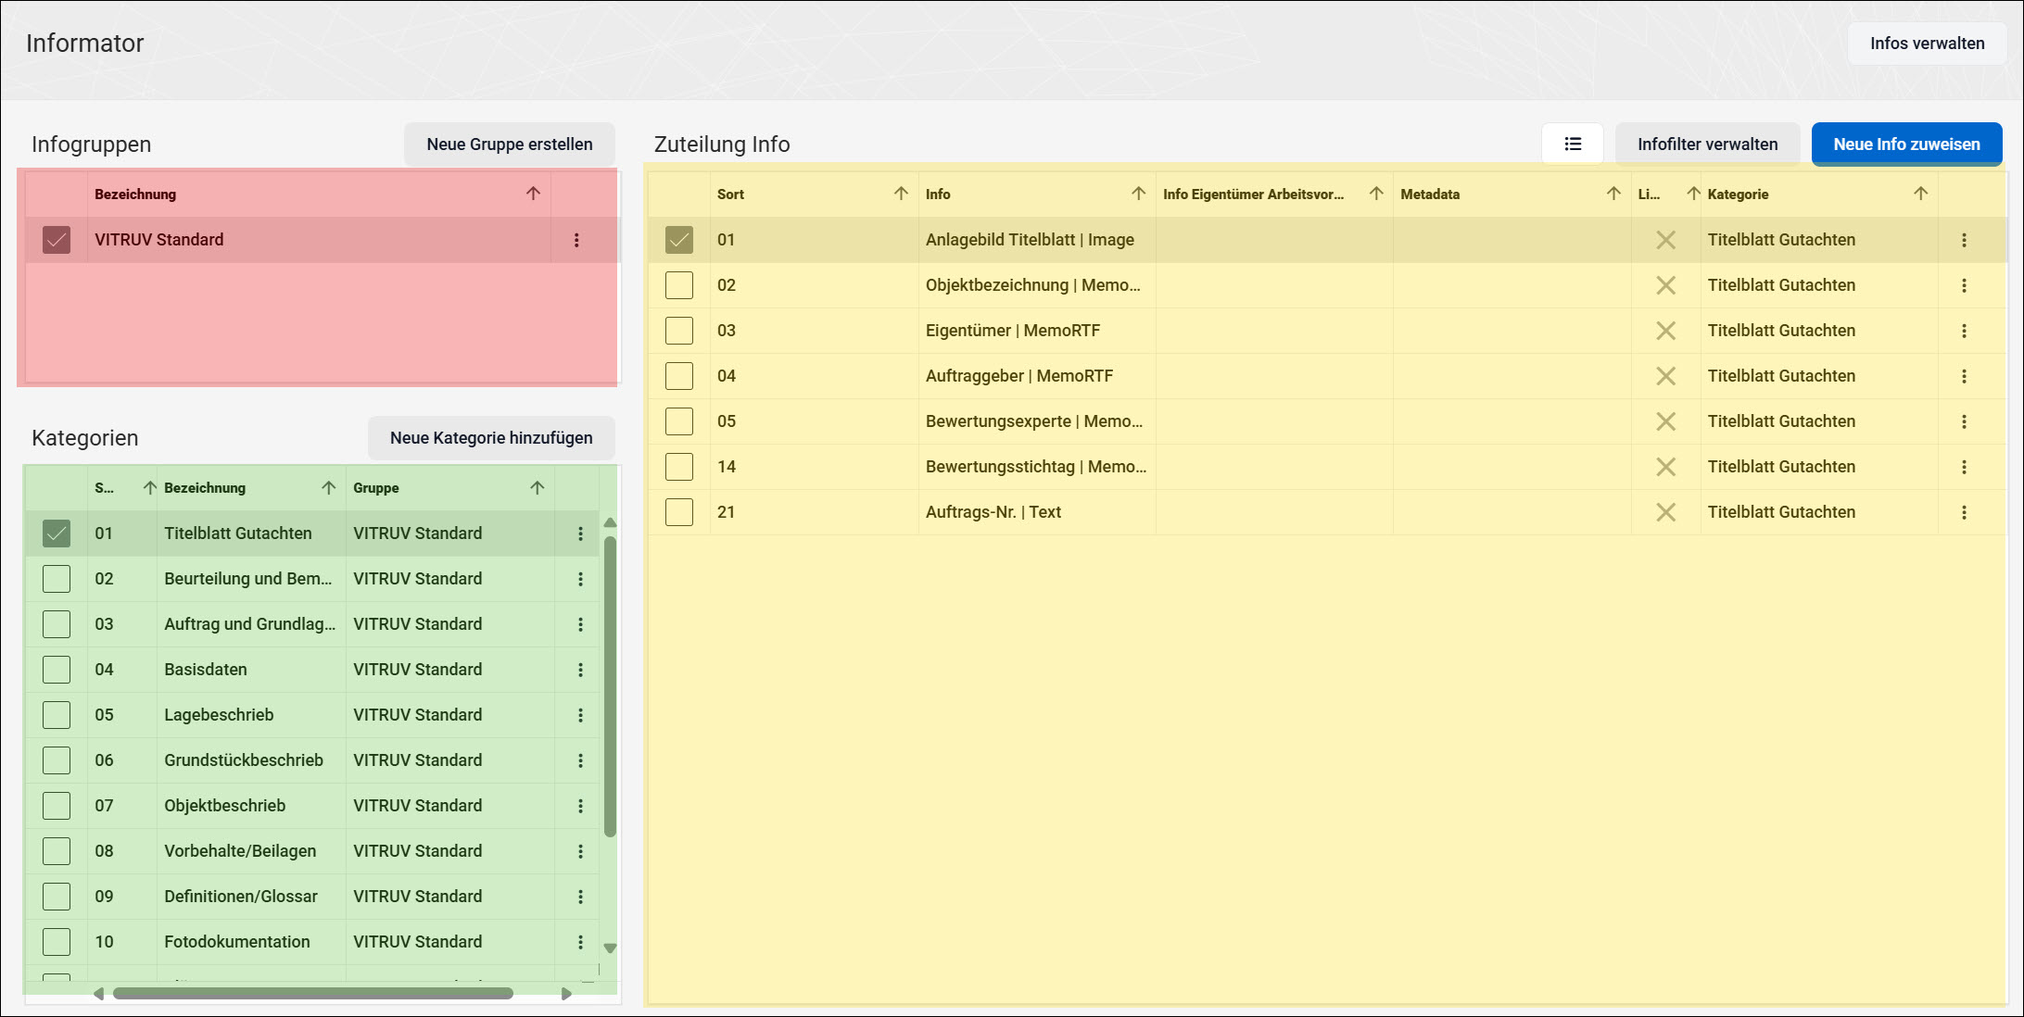
Task: Open three-dot menu for VITRUV Standard group
Action: pyautogui.click(x=576, y=240)
